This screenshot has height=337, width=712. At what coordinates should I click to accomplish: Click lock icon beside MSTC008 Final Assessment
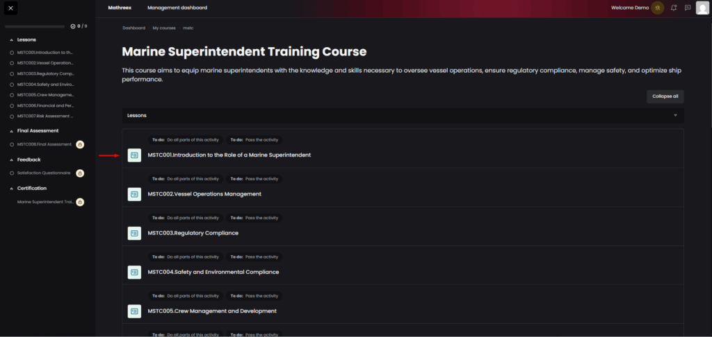80,144
